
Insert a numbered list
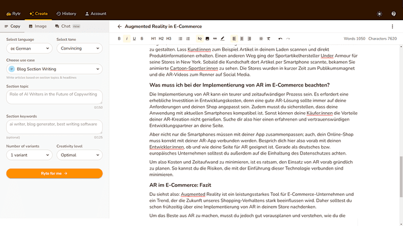click(x=188, y=39)
